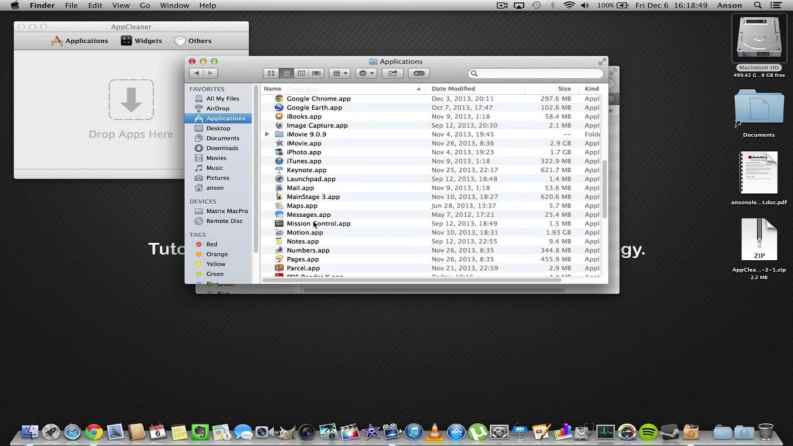The height and width of the screenshot is (446, 793).
Task: Select iBooks.app icon
Action: coord(279,116)
